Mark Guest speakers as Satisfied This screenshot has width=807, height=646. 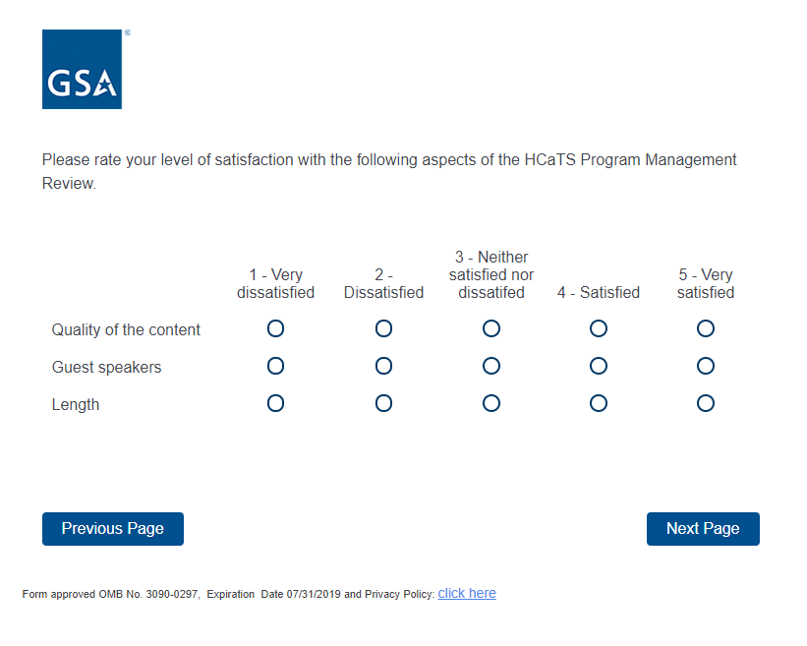tap(599, 366)
